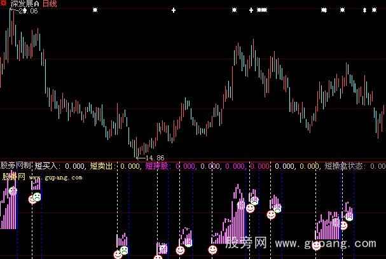Image resolution: width=386 pixels, height=259 pixels.
Task: Click the leftmost plus marker at chart top
Action: [x=174, y=11]
